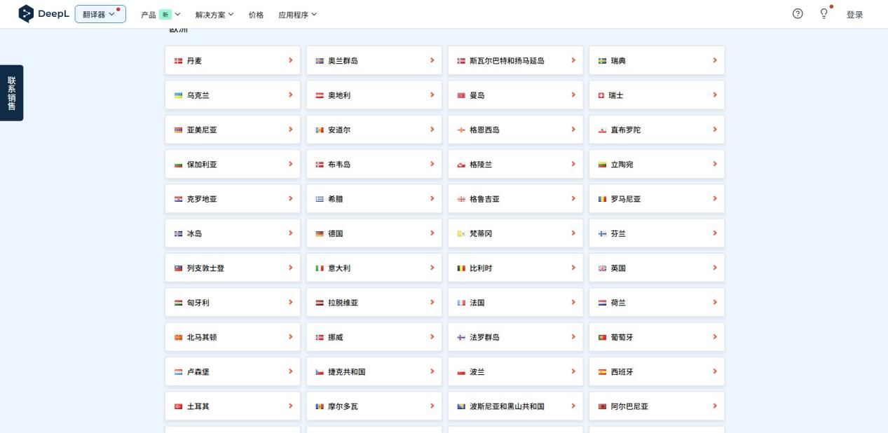Select the 法罗群岛 country card
The width and height of the screenshot is (888, 433).
click(x=515, y=338)
